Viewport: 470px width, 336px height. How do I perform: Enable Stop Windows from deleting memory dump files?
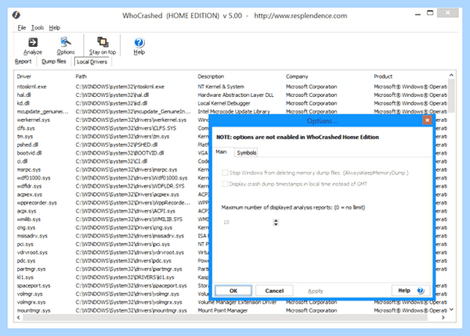[x=225, y=173]
